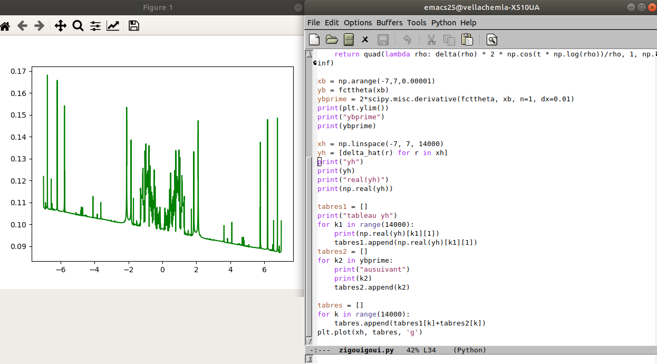The width and height of the screenshot is (657, 364).
Task: Open the edit axis and curve parameters icon
Action: pos(113,26)
